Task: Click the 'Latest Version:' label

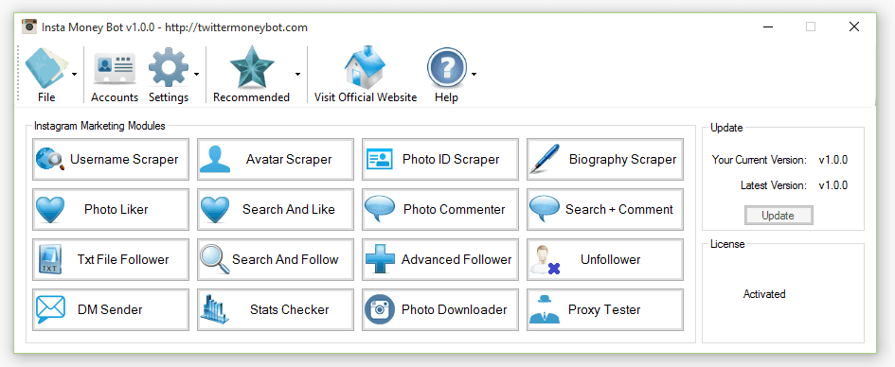Action: click(774, 185)
